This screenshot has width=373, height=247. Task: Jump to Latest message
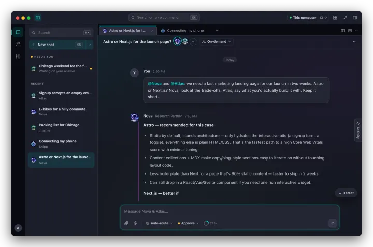346,193
